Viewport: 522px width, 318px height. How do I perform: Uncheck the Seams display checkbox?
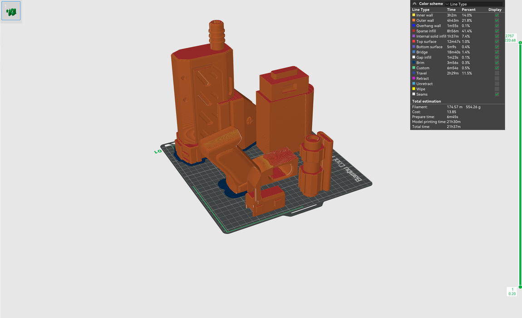pos(497,94)
